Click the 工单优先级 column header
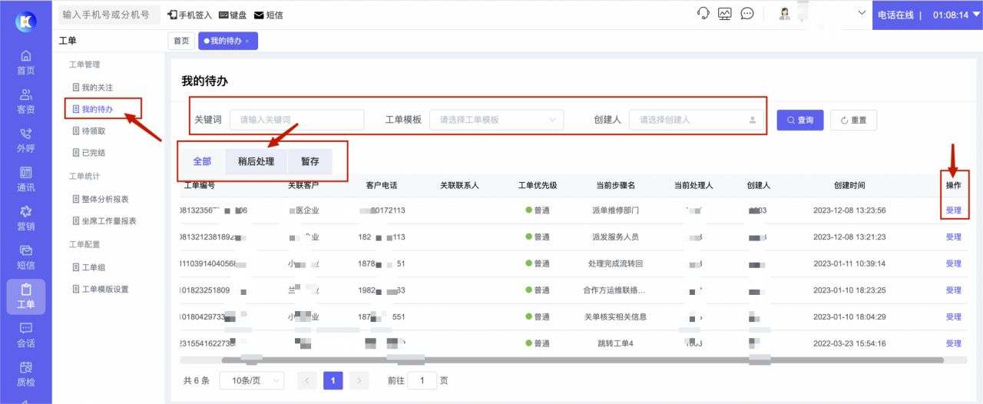983x404 pixels. 538,185
